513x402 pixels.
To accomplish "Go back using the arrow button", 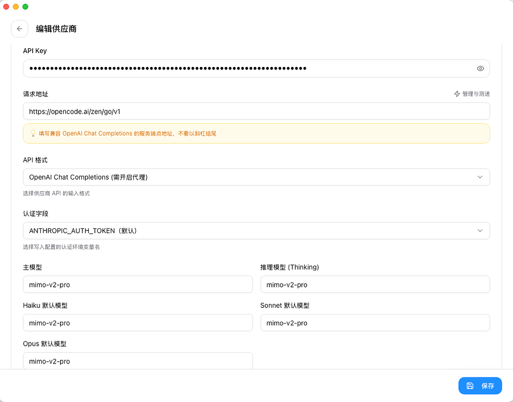I will 19,29.
